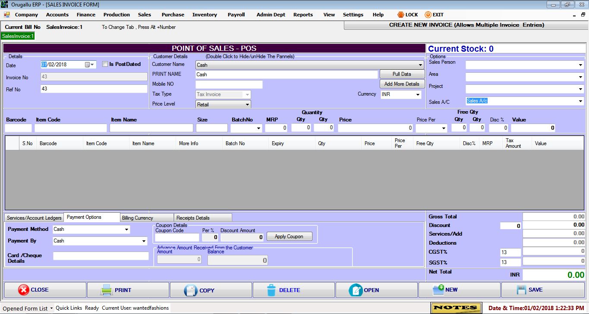Click the Size entry field

[212, 128]
